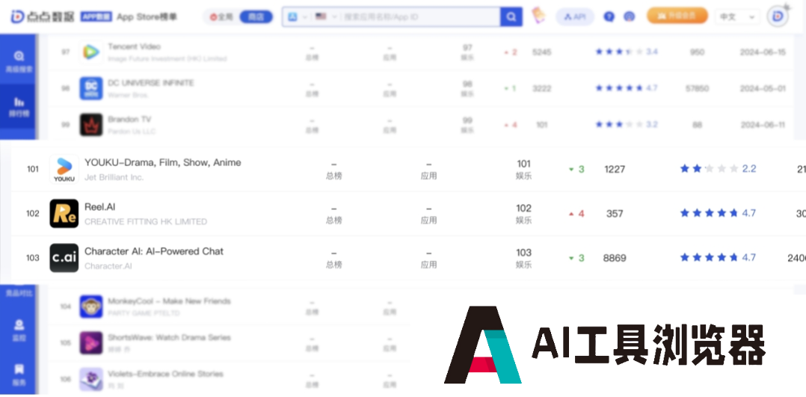Select the 商店 search mode toggle
This screenshot has height=397, width=806.
(x=256, y=17)
